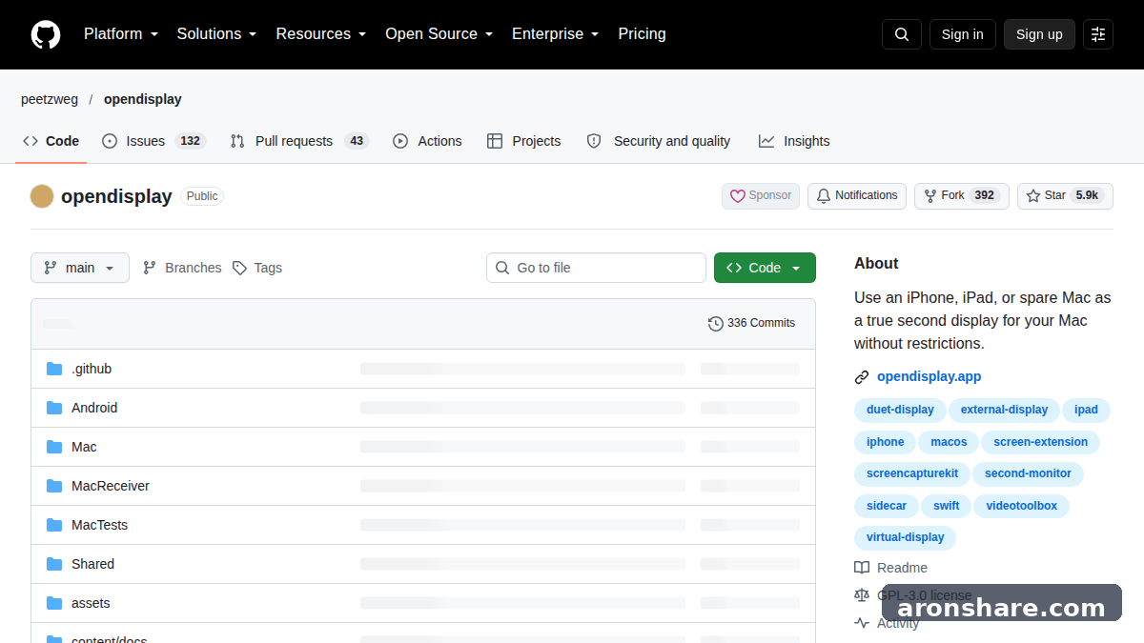The image size is (1144, 643).
Task: Click the Readme book icon
Action: (x=862, y=568)
